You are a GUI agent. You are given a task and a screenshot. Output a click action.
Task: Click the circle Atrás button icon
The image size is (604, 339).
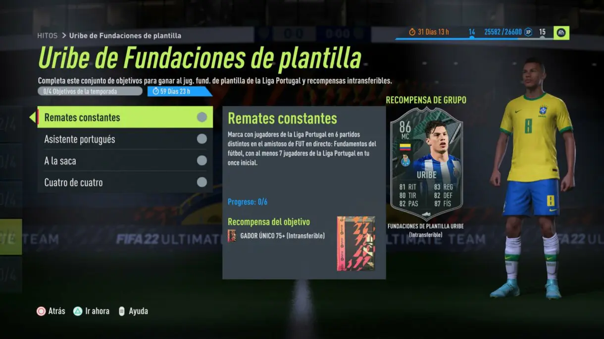pyautogui.click(x=41, y=311)
